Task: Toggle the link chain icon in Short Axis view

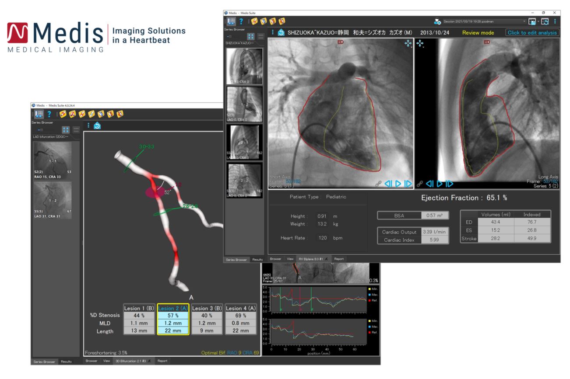Action: (x=378, y=184)
